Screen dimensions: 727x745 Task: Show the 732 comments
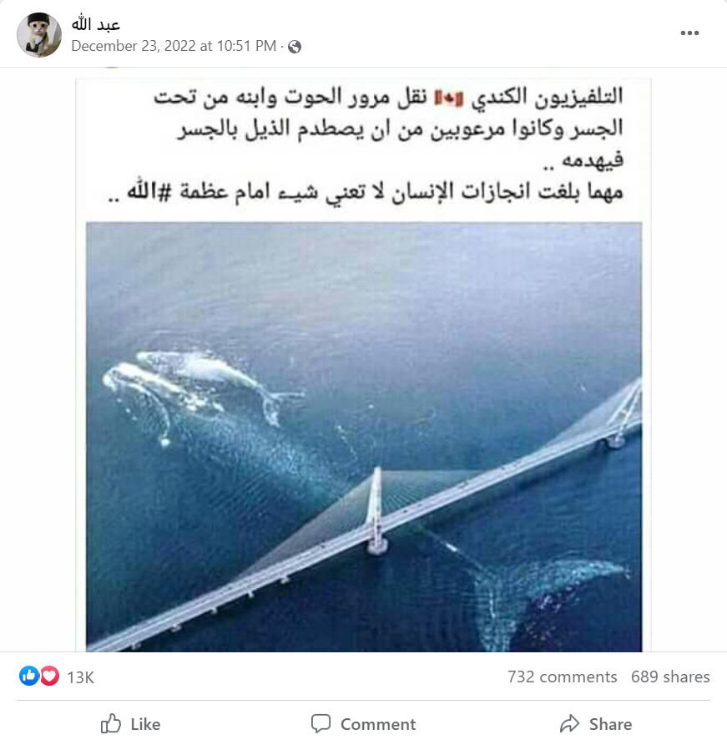[x=563, y=677]
